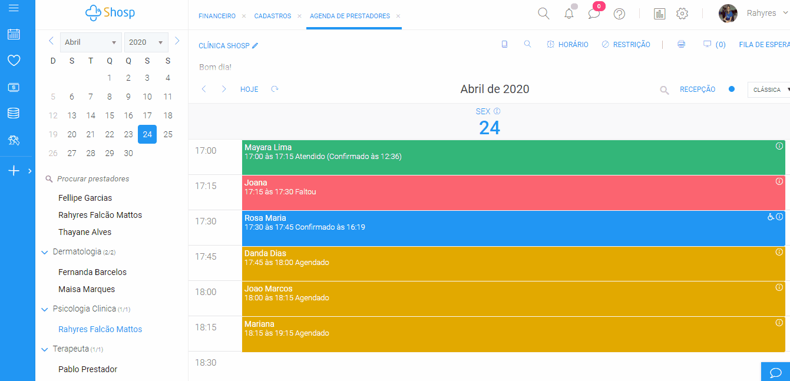Refresh the agenda with the reload icon
Screen dimensions: 790x381
[x=275, y=89]
